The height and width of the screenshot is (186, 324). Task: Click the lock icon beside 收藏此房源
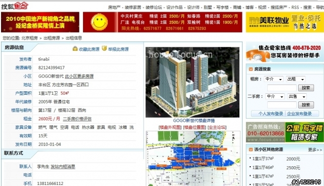(75, 49)
